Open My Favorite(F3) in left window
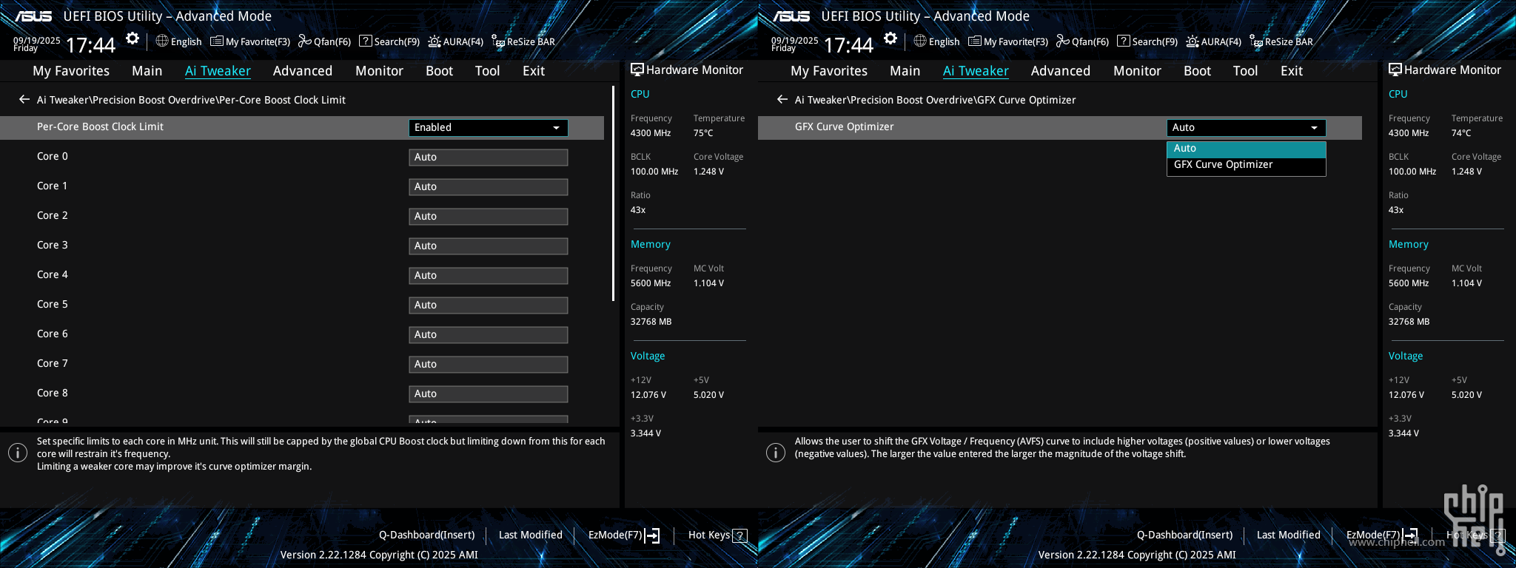Viewport: 1516px width, 568px height. 250,41
